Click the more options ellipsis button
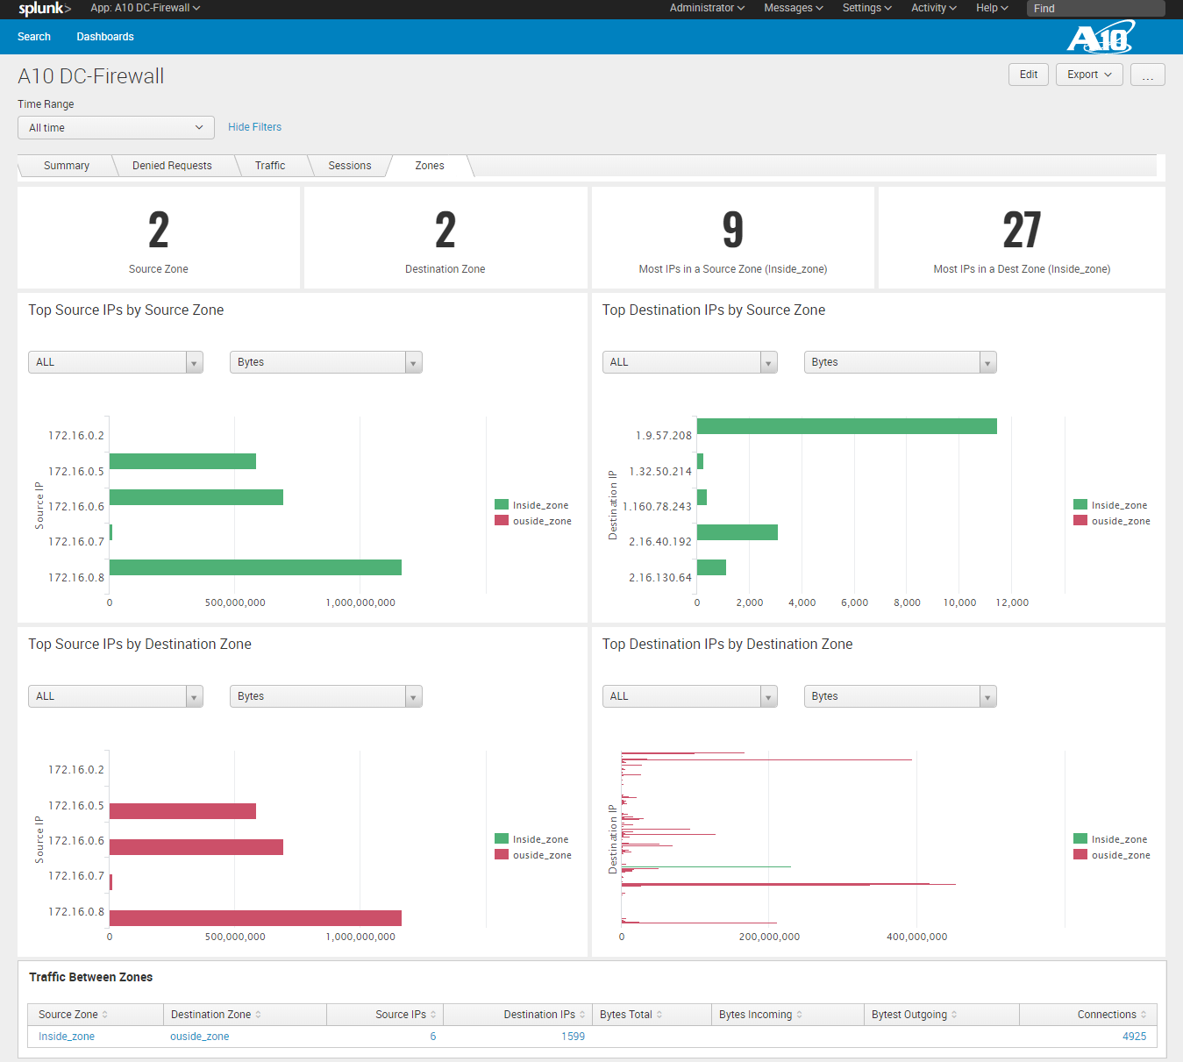This screenshot has width=1183, height=1062. (1148, 75)
